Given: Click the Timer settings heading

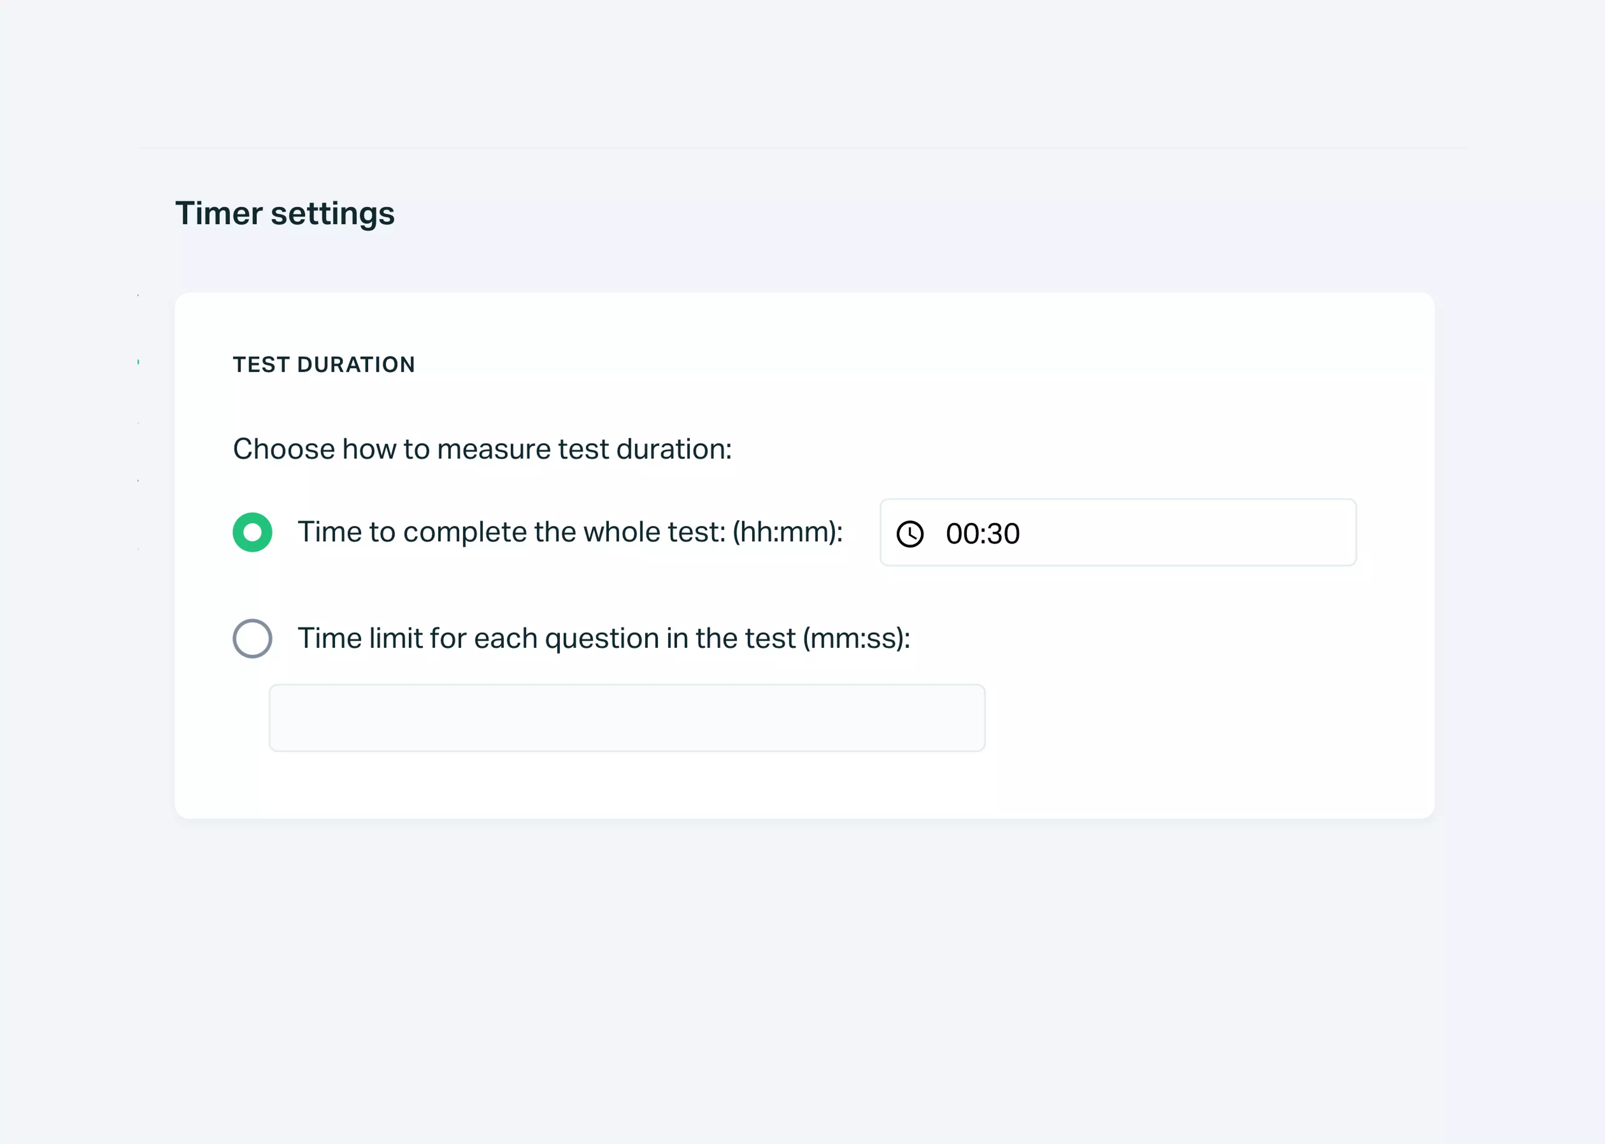Looking at the screenshot, I should tap(285, 214).
